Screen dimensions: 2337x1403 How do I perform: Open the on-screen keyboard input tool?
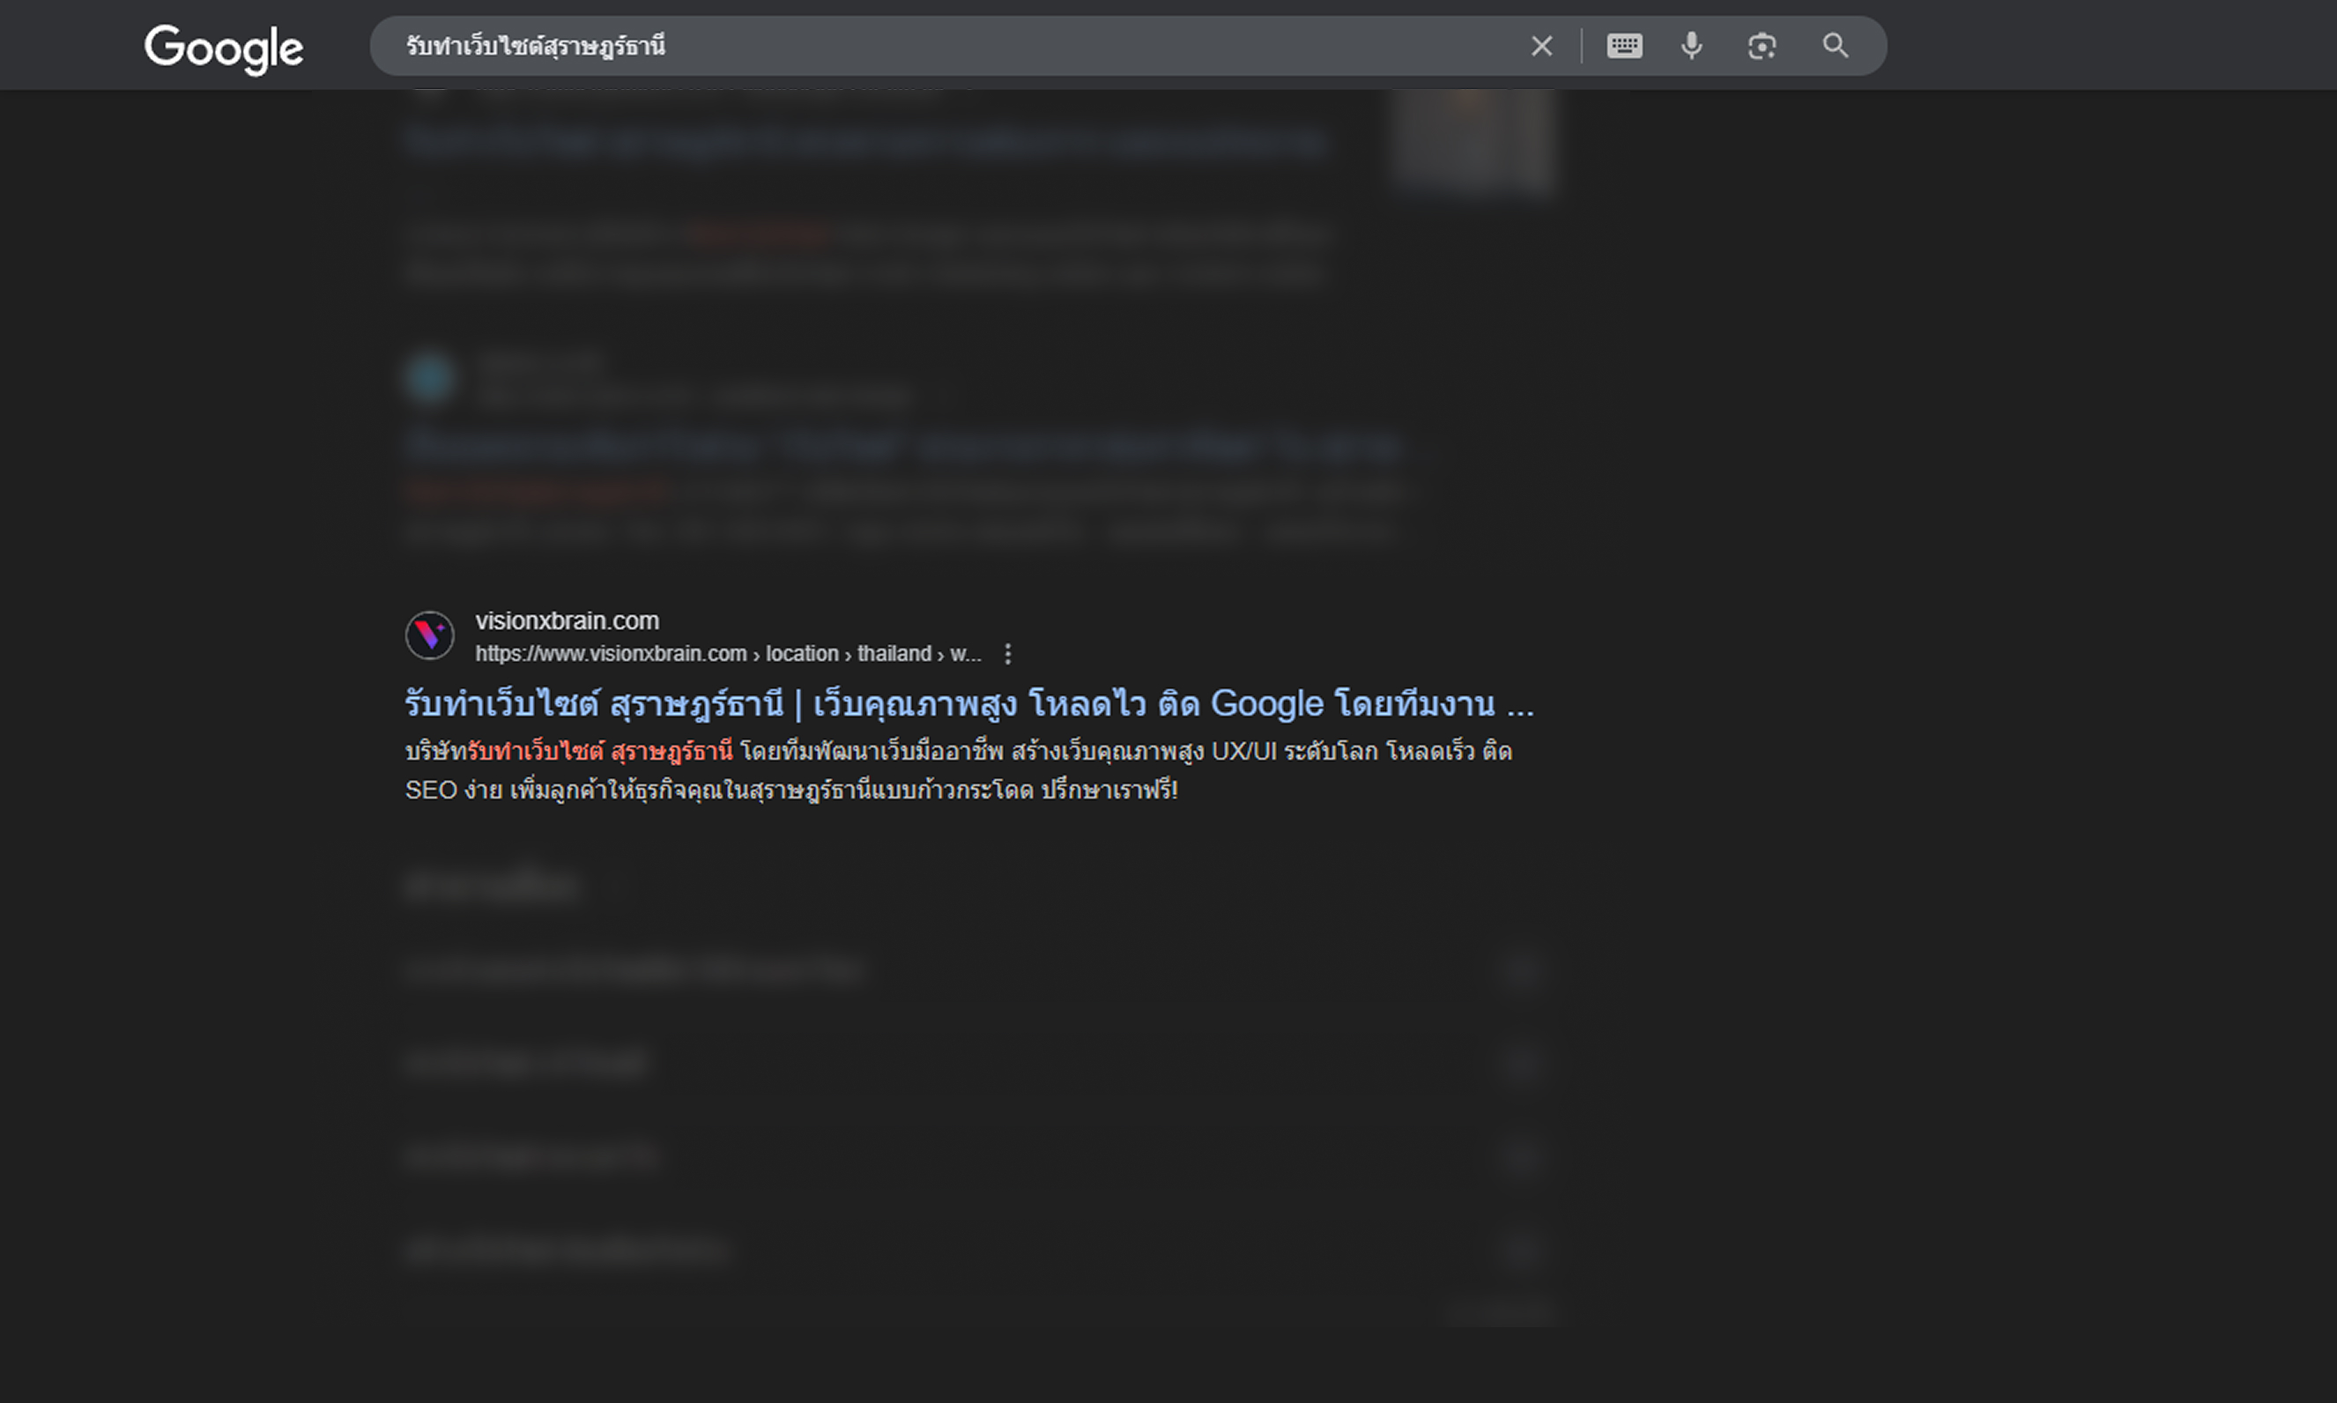tap(1624, 45)
